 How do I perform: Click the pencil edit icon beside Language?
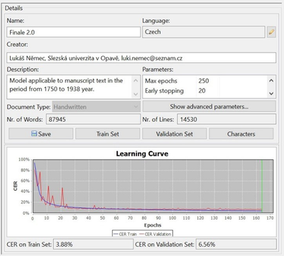(271, 32)
